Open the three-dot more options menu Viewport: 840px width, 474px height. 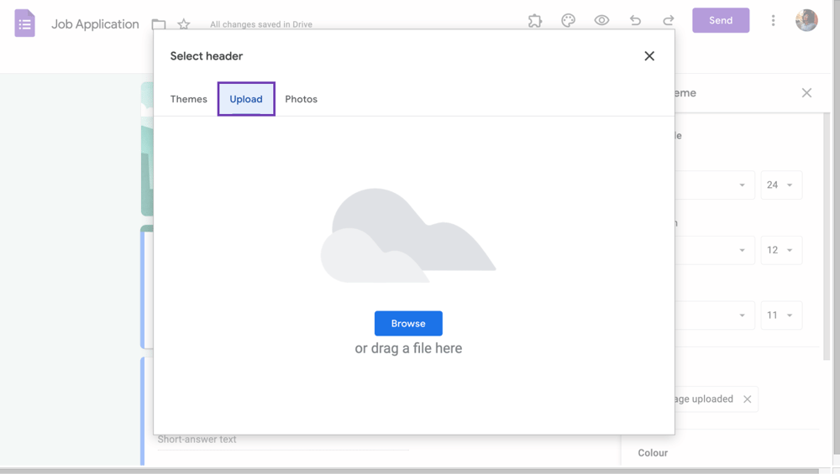[773, 21]
